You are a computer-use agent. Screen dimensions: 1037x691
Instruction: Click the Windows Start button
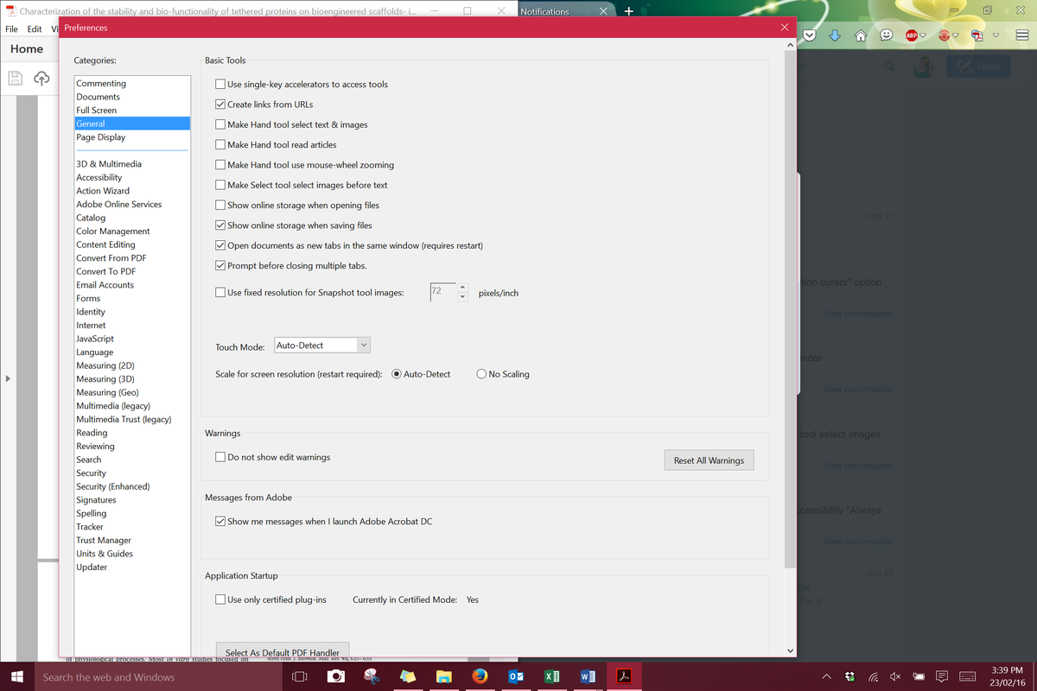pyautogui.click(x=16, y=676)
